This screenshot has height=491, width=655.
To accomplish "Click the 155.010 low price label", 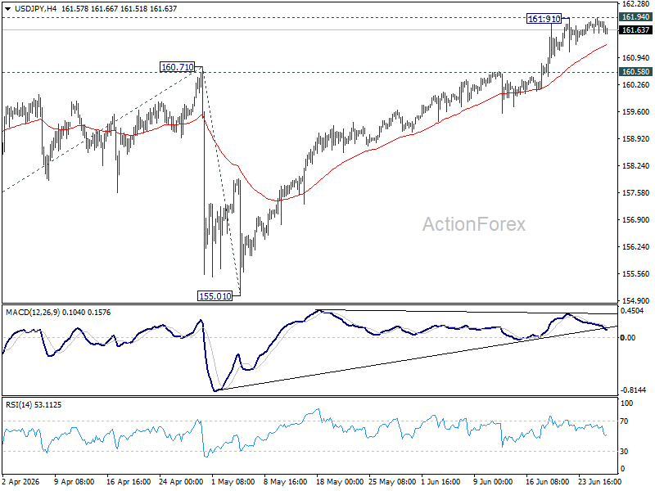I will point(215,296).
